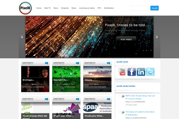Open the BrisVegas... post title
The width and height of the screenshot is (179, 119).
point(28,80)
